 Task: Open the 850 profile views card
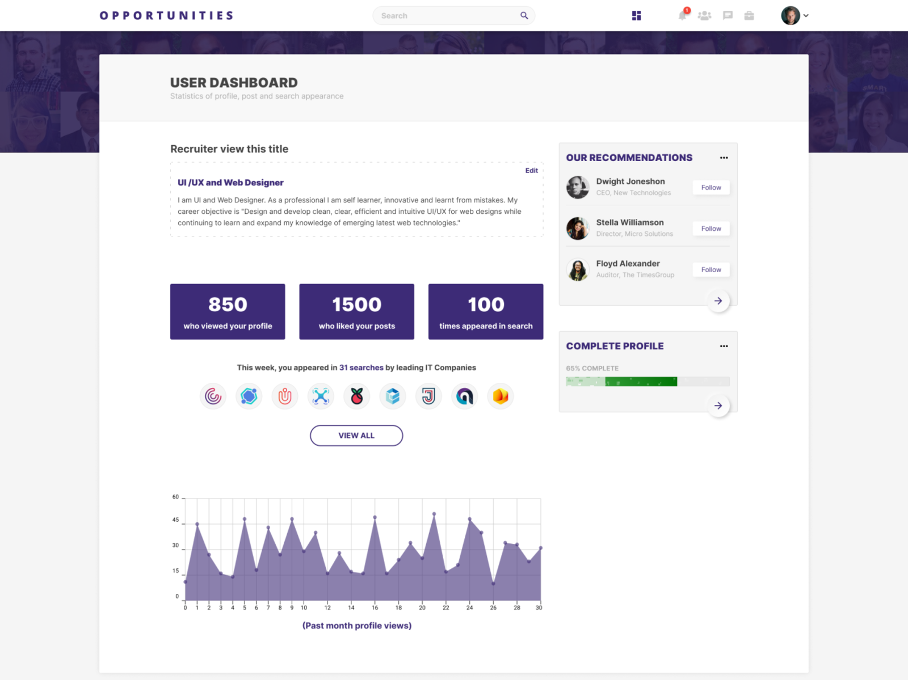(x=228, y=312)
